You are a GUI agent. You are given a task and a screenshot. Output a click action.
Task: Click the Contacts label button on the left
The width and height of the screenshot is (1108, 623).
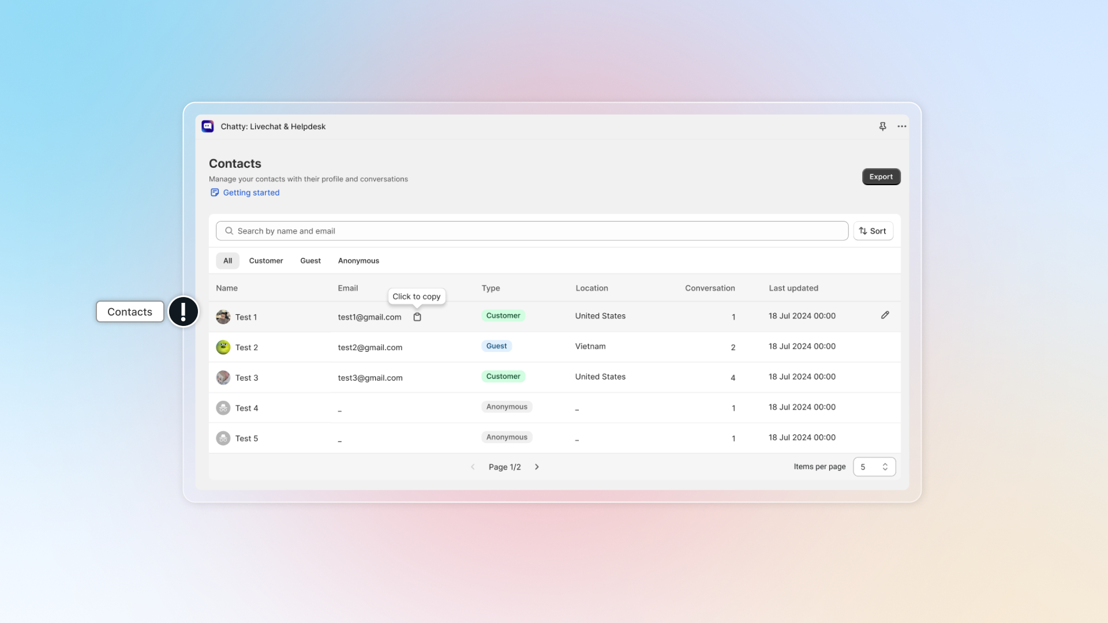(130, 311)
